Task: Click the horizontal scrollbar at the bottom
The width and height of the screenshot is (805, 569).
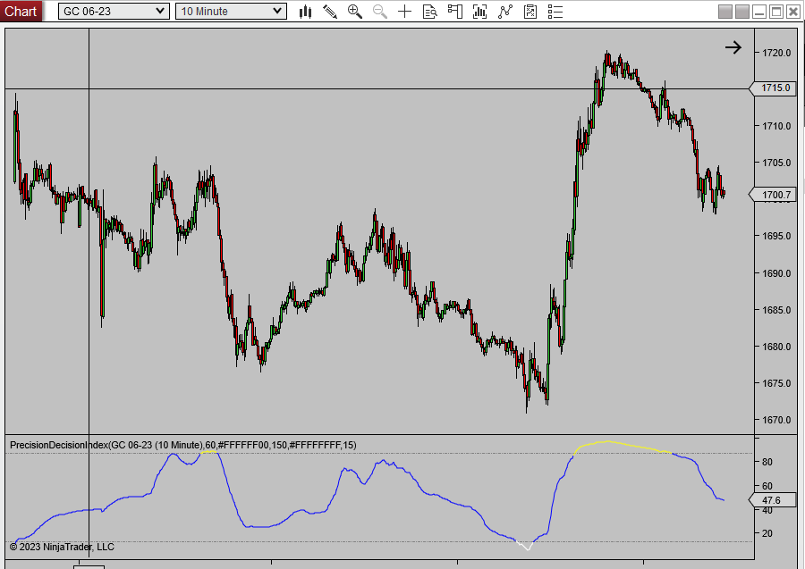Action: (x=402, y=565)
